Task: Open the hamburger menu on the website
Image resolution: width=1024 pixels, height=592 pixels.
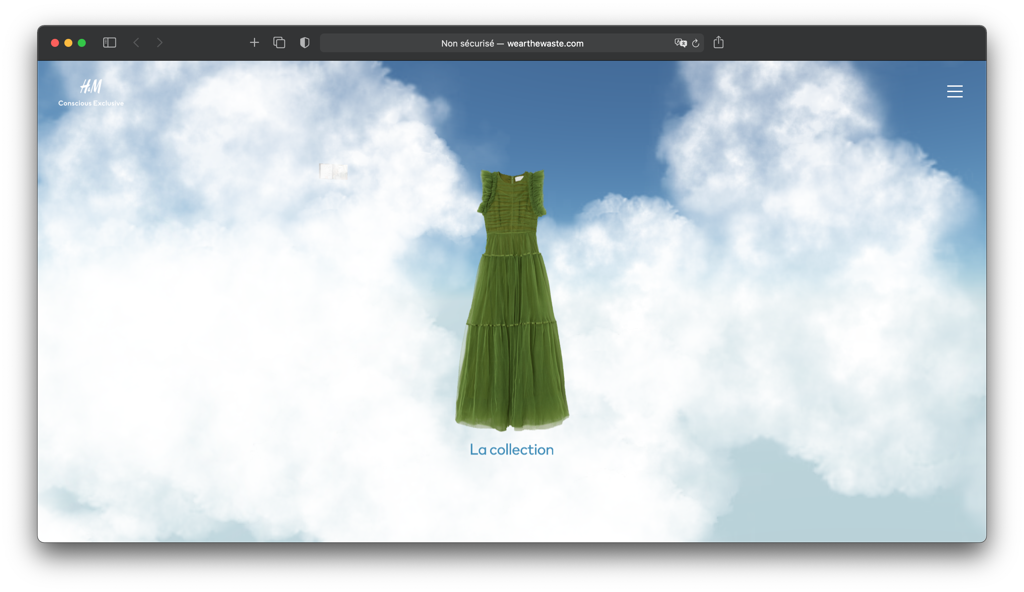Action: (x=955, y=91)
